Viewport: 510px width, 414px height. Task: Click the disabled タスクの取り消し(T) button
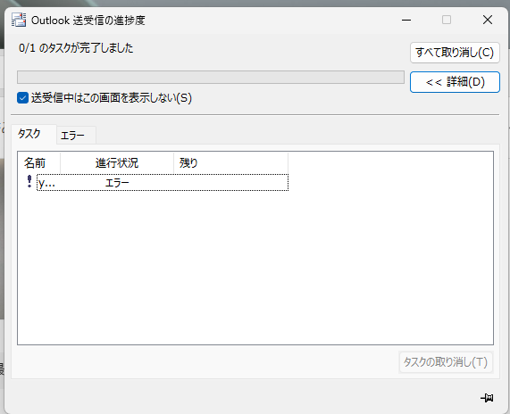[446, 362]
